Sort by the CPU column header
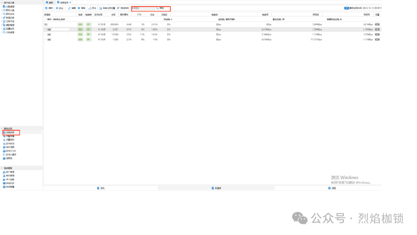This screenshot has width=417, height=235. 139,15
